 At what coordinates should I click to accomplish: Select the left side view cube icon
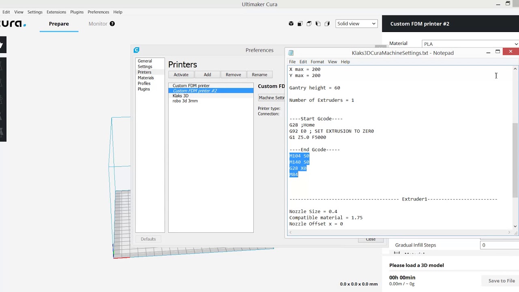coord(318,24)
